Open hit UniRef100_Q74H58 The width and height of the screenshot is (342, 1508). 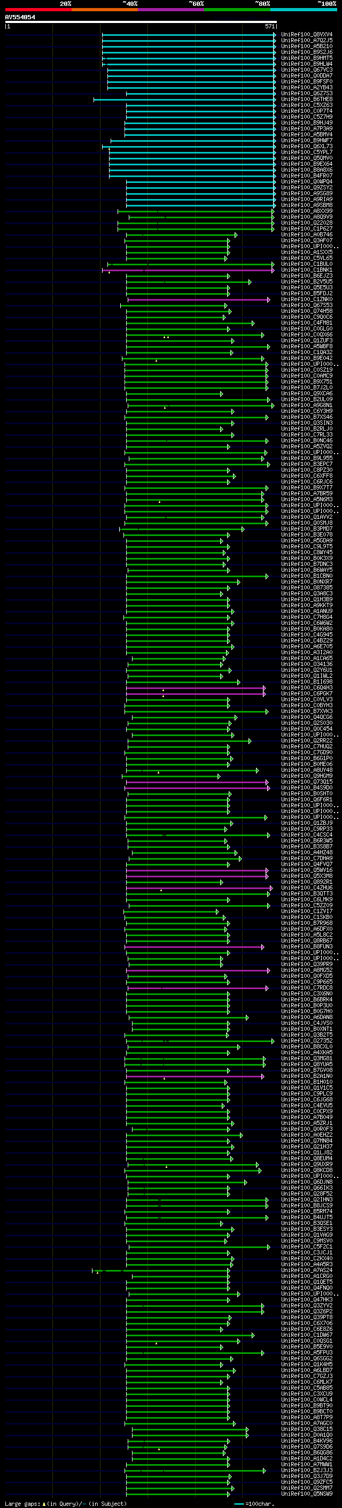coord(307,311)
